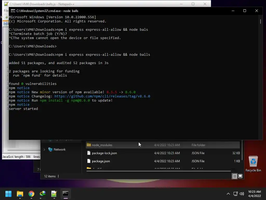Viewport: 266px width, 200px height.
Task: Click the JSON File type of package.json
Action: tap(198, 161)
